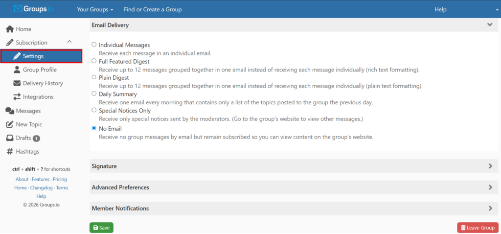Open the Features footer link
Screen dimensions: 501x234
pyautogui.click(x=41, y=179)
